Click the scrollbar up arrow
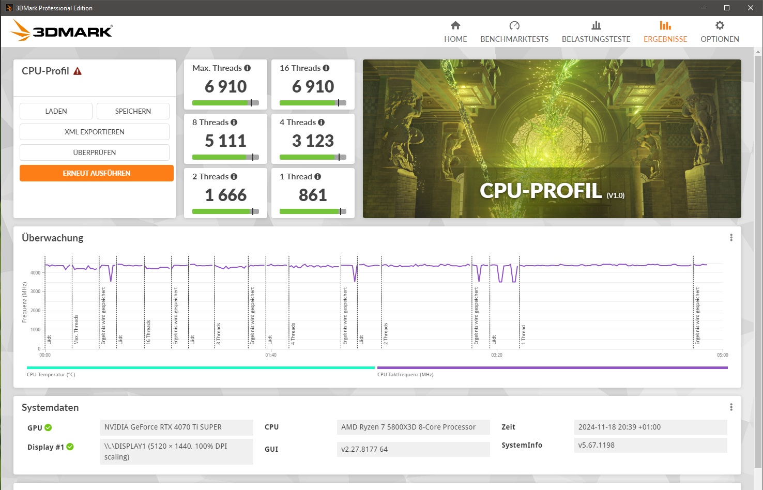 pyautogui.click(x=758, y=52)
